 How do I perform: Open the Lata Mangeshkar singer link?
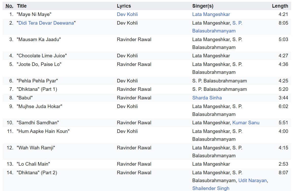[x=211, y=14]
